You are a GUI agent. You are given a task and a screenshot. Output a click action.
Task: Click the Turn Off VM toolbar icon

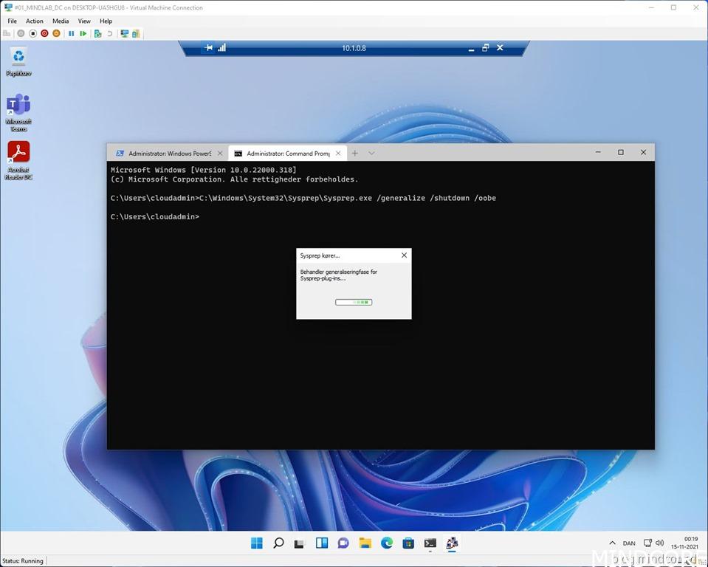click(32, 33)
